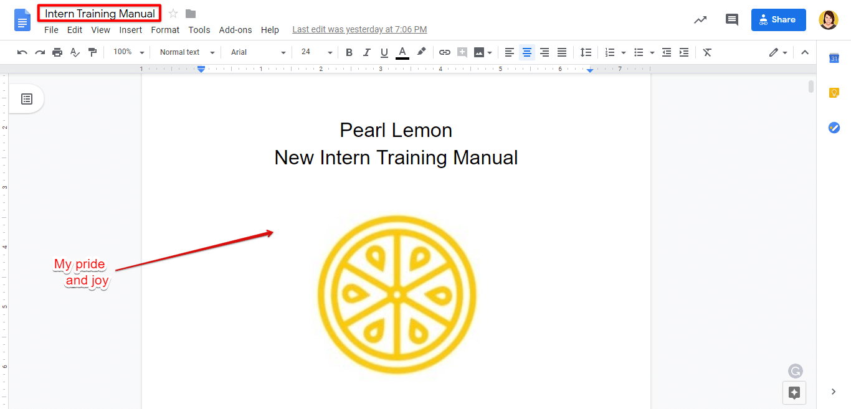This screenshot has height=409, width=851.
Task: Open Tasks in side panel
Action: tap(834, 128)
